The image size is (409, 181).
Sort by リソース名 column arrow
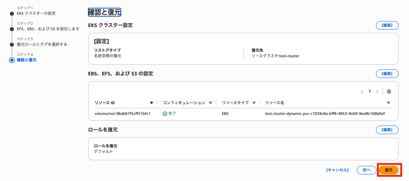(389, 103)
